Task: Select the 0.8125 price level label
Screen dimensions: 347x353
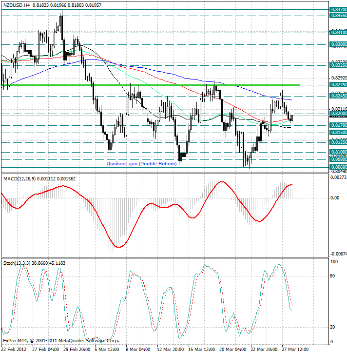Action: (338, 142)
